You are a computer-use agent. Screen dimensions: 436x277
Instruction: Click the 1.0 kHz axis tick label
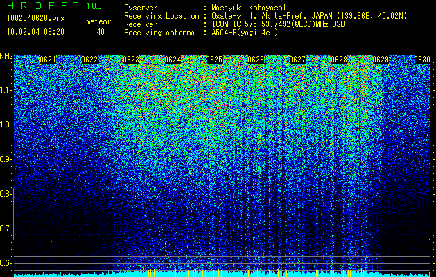point(6,125)
